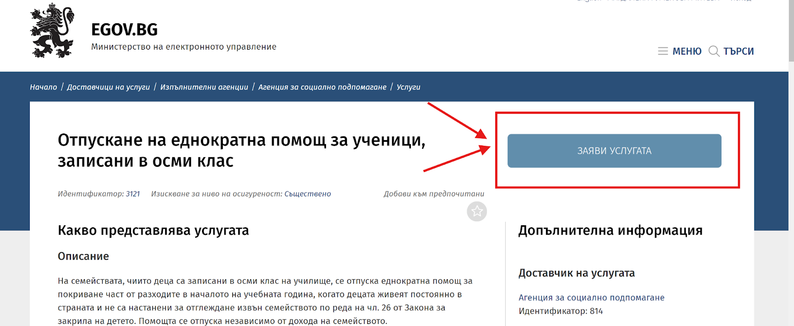Click the Какво представлява услугата heading
Viewport: 794px width, 326px height.
[153, 230]
